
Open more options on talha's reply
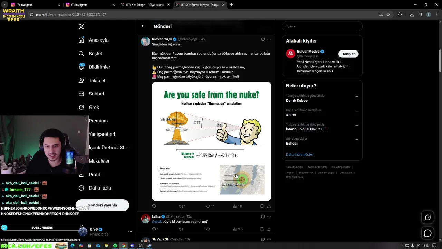pyautogui.click(x=269, y=216)
